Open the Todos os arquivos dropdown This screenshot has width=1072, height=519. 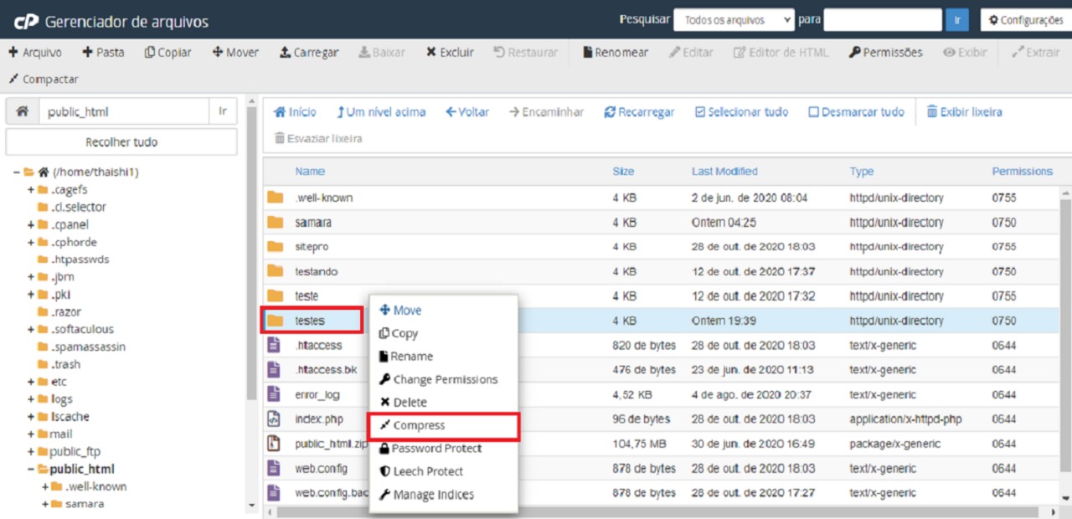(733, 20)
